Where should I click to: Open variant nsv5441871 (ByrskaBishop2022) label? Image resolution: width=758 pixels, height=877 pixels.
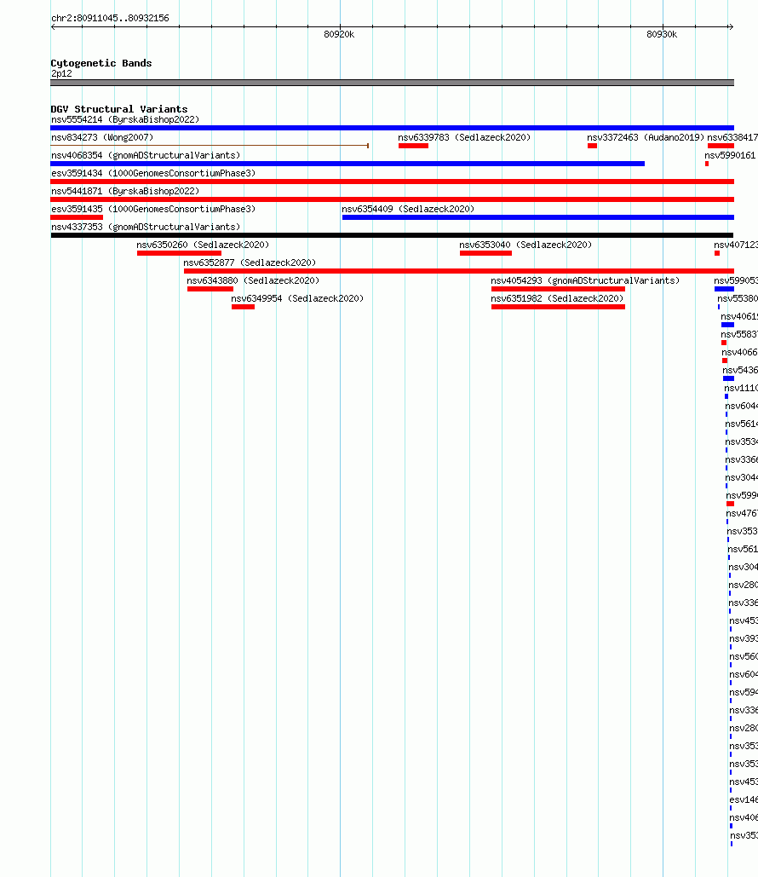tap(125, 191)
